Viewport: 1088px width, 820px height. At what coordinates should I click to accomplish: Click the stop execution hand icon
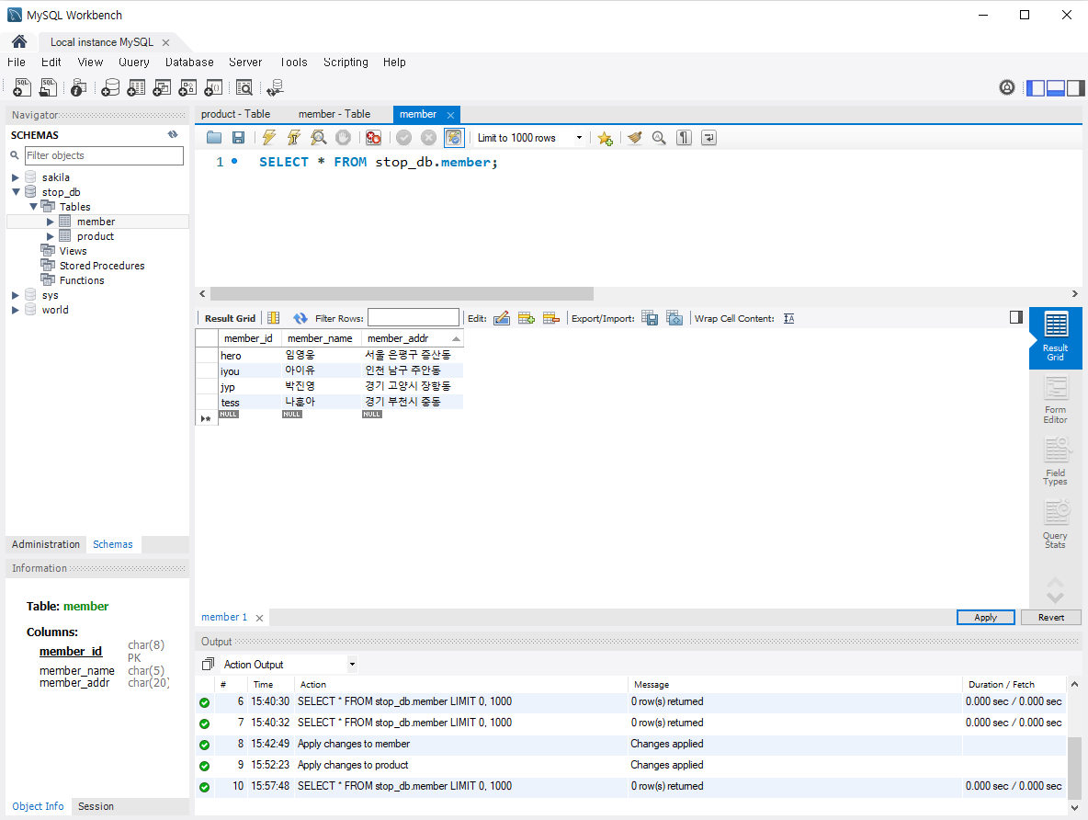(x=343, y=138)
